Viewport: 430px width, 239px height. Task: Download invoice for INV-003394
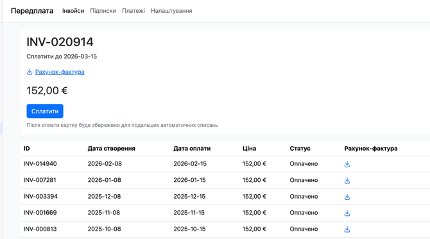click(x=347, y=197)
